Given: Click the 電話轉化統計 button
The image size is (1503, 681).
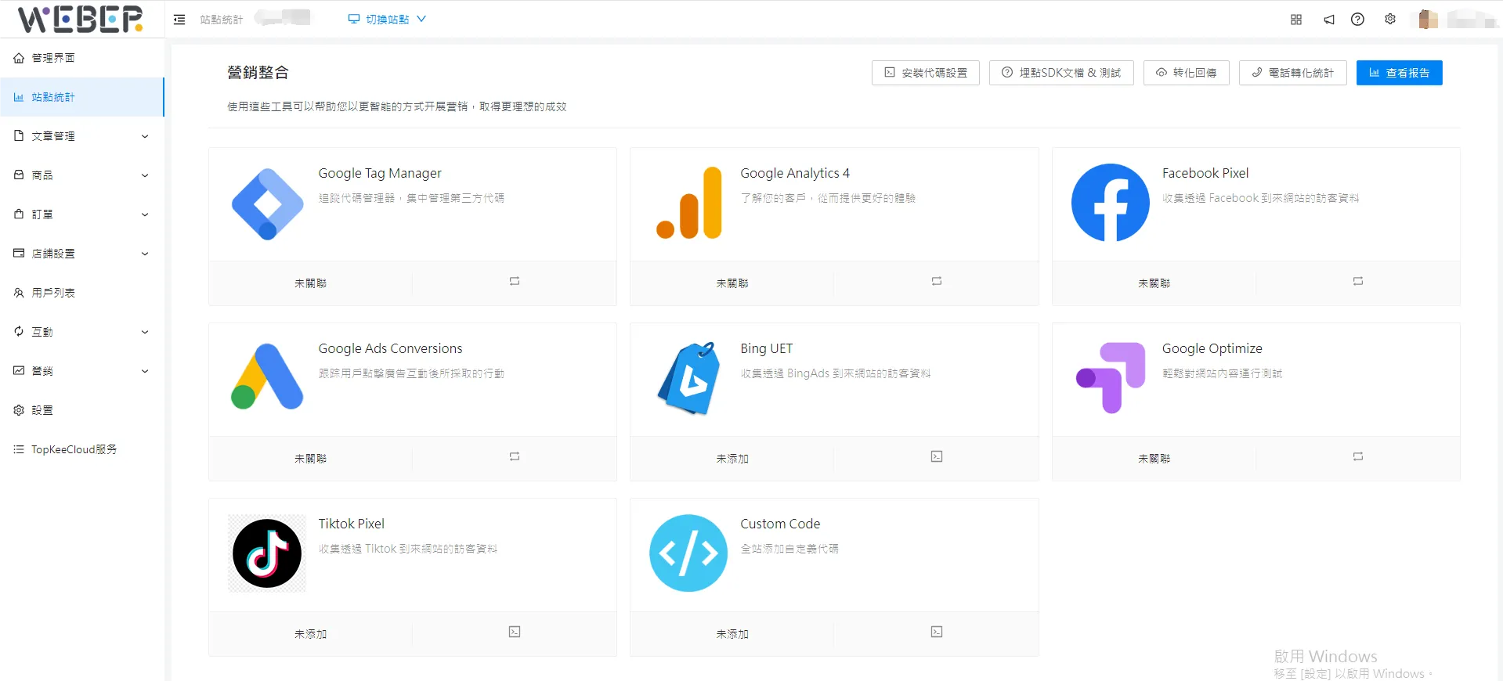Looking at the screenshot, I should pos(1292,73).
